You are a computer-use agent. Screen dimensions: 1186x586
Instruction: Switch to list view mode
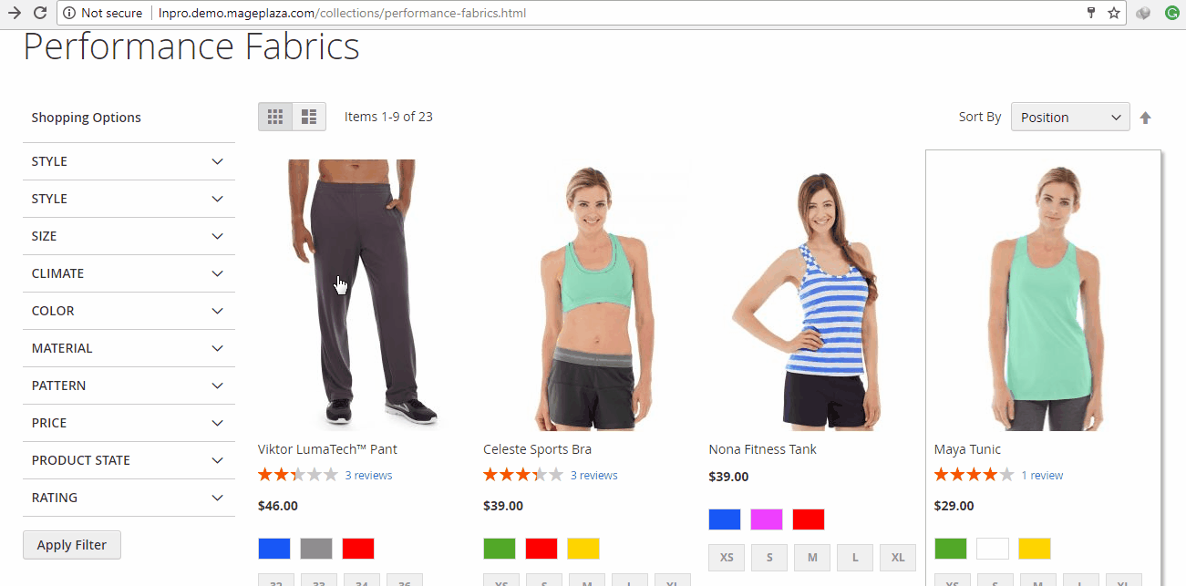coord(309,117)
